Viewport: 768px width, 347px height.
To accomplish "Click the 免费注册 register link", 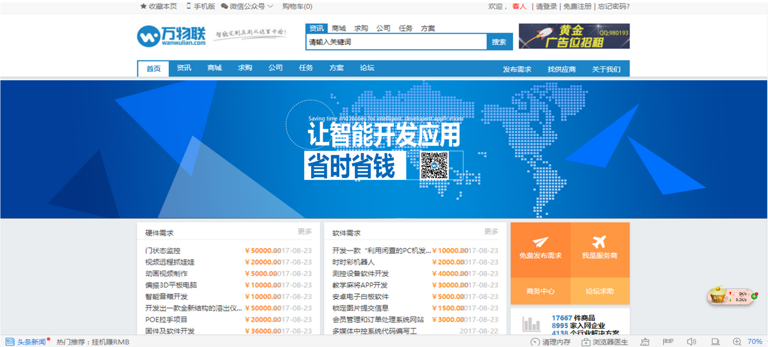I will coord(577,6).
